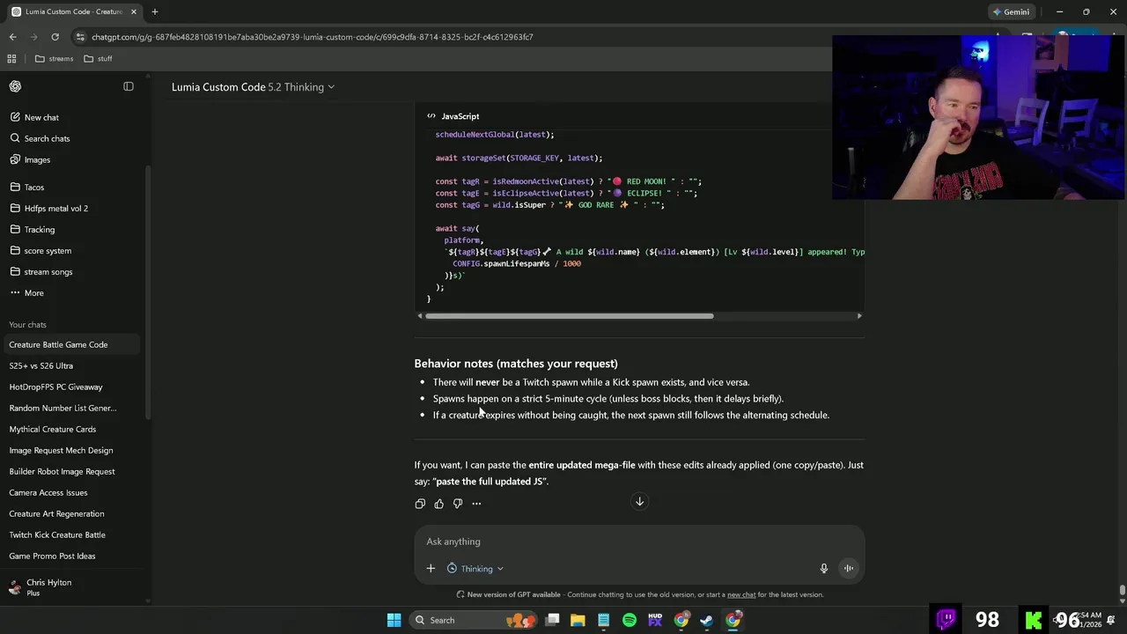This screenshot has height=634, width=1127.
Task: Click the address bar URL
Action: pos(313,37)
